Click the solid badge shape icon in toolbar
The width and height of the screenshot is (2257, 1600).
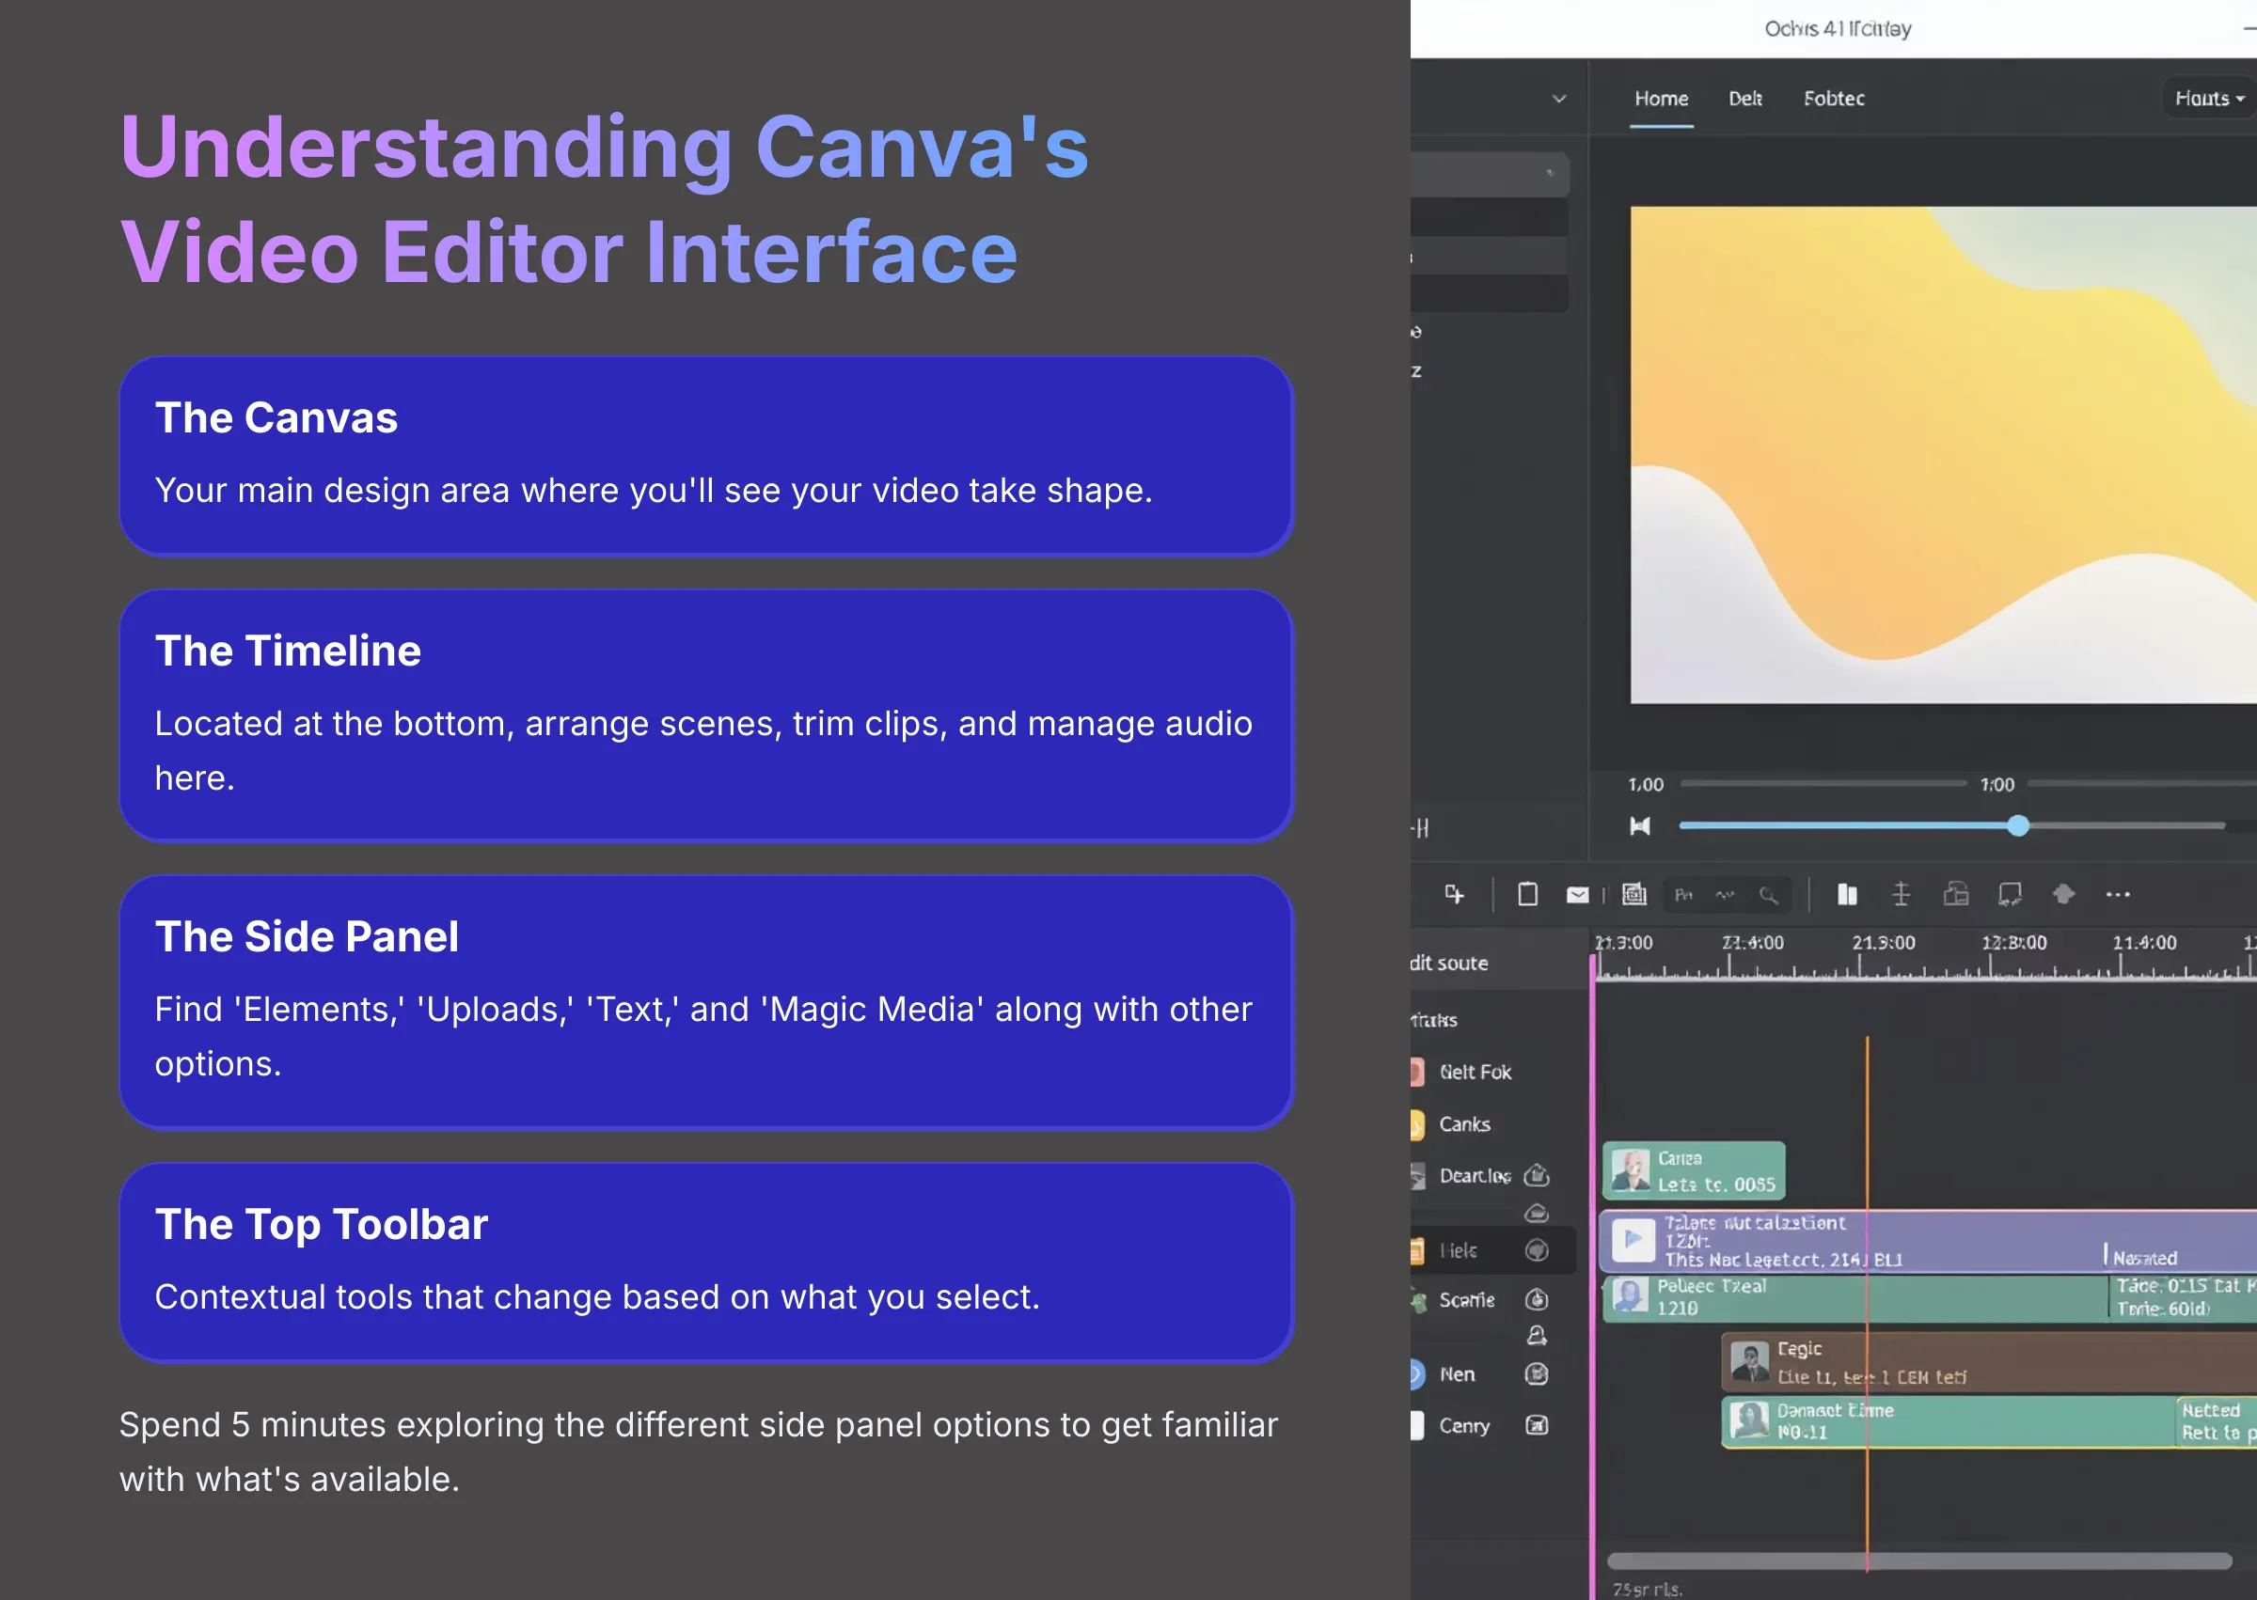click(x=2064, y=894)
